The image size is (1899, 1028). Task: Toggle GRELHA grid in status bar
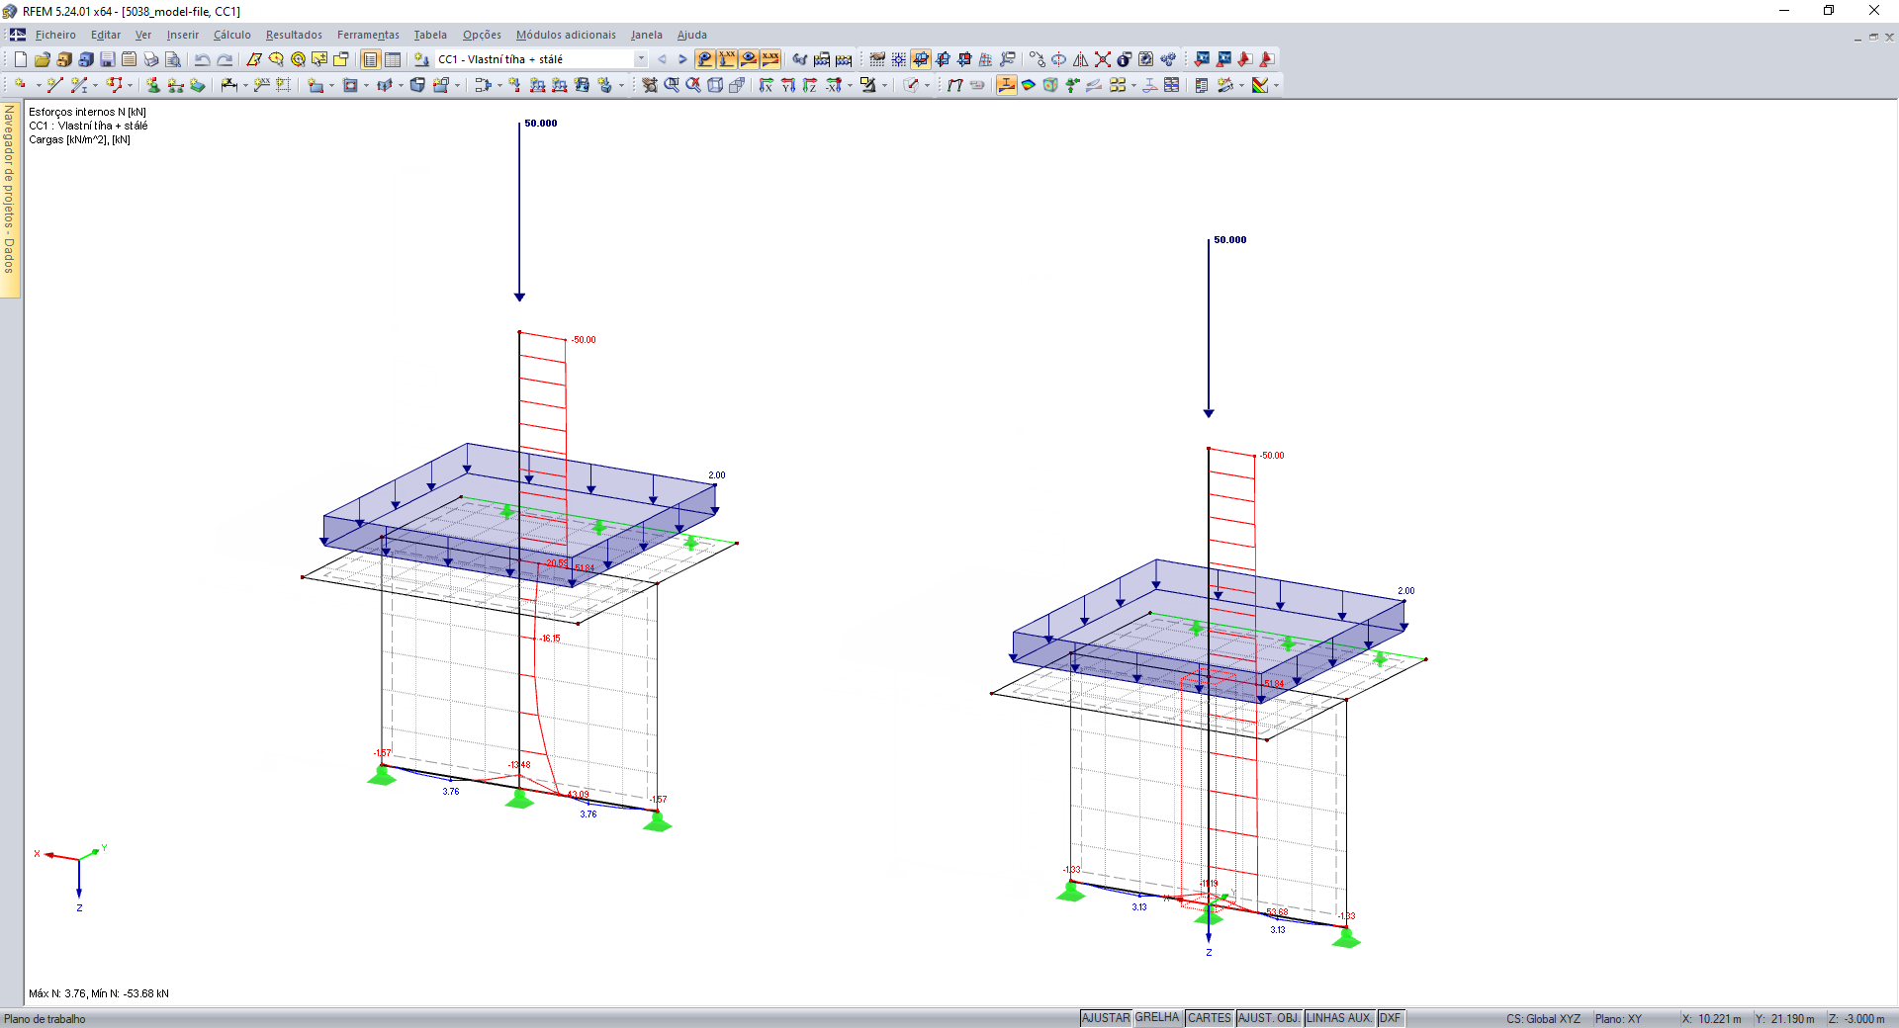point(1157,1018)
